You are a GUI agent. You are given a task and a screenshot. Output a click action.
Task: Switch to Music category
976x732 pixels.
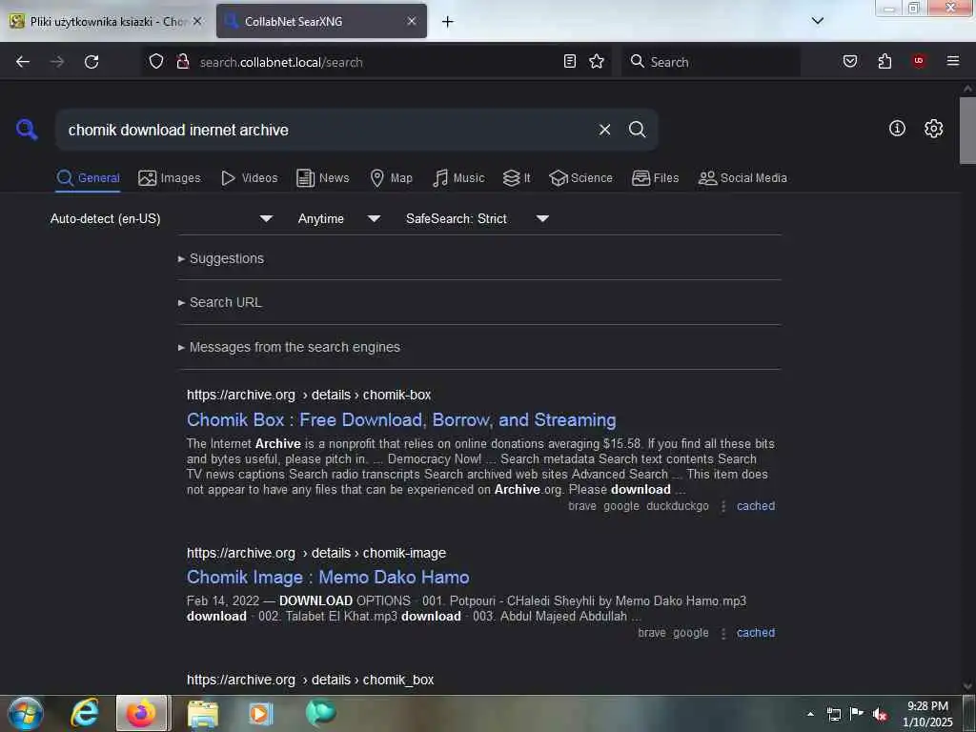458,178
